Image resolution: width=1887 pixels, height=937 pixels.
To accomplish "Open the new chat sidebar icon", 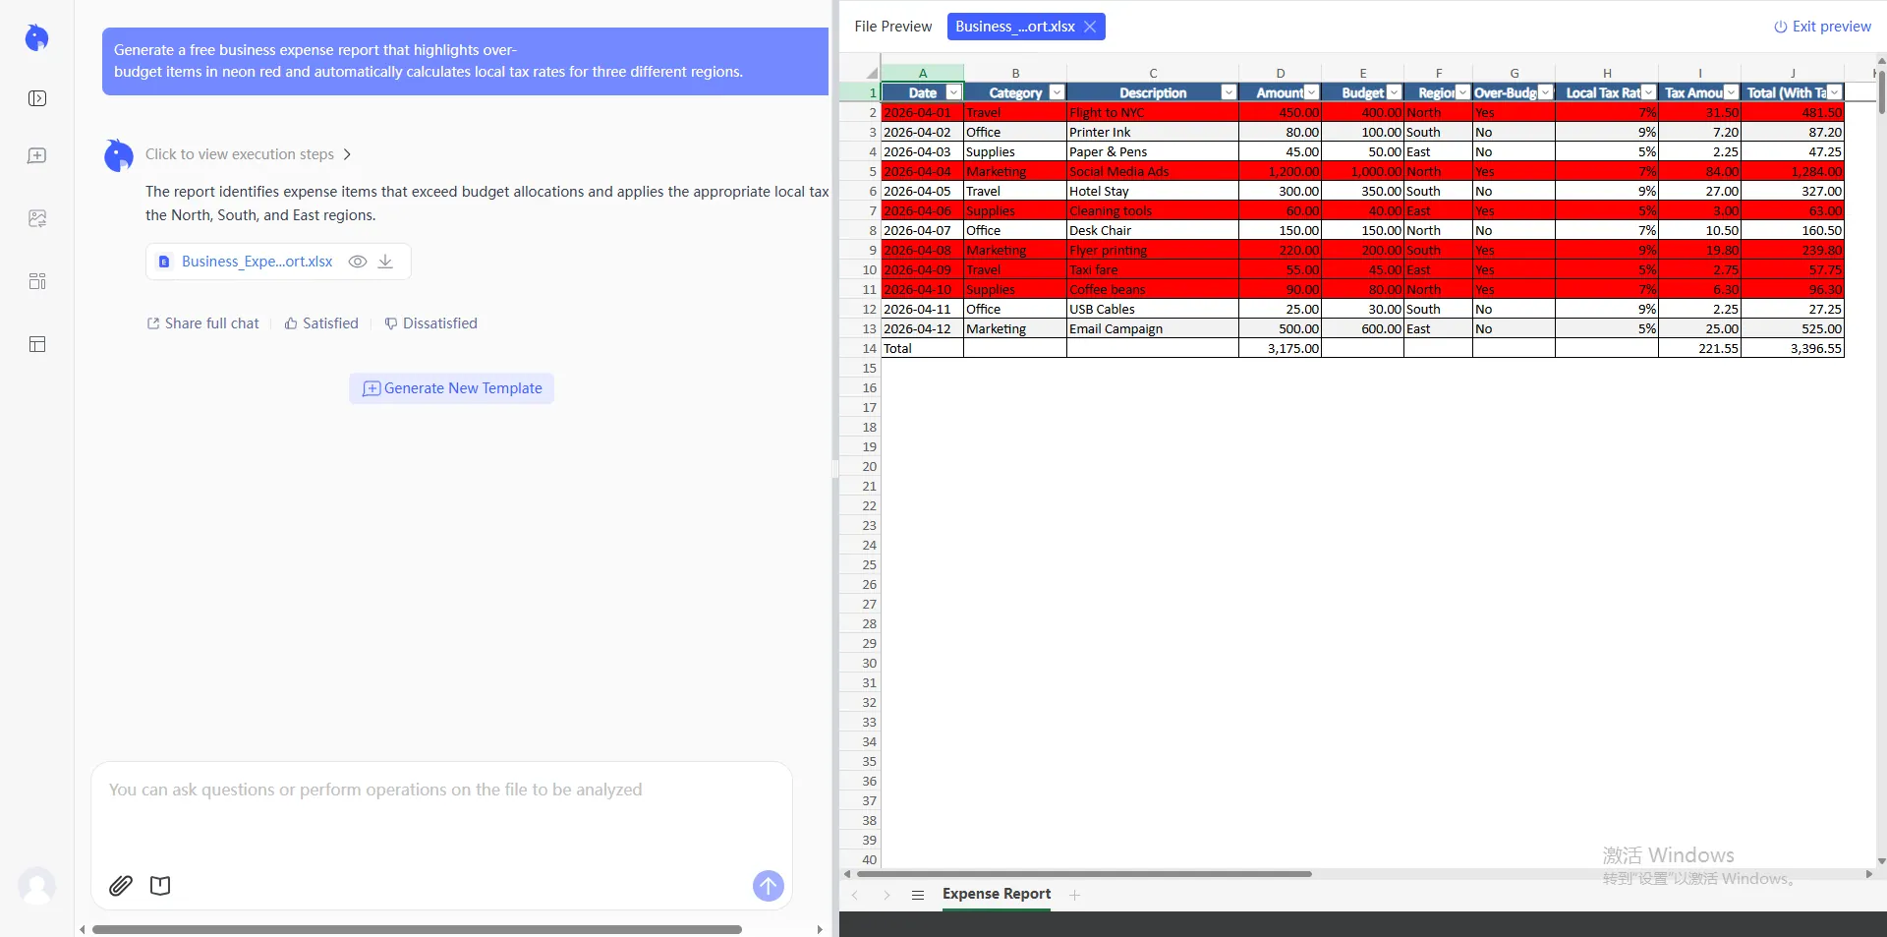I will coord(37,156).
